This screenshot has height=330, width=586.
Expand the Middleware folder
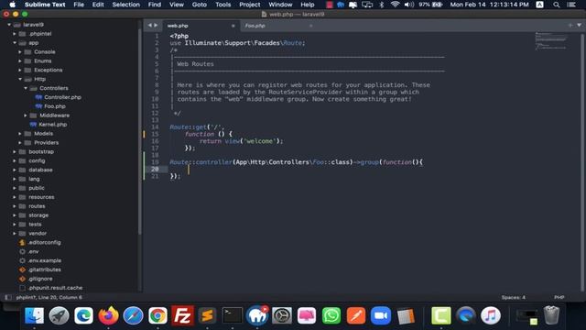(26, 115)
